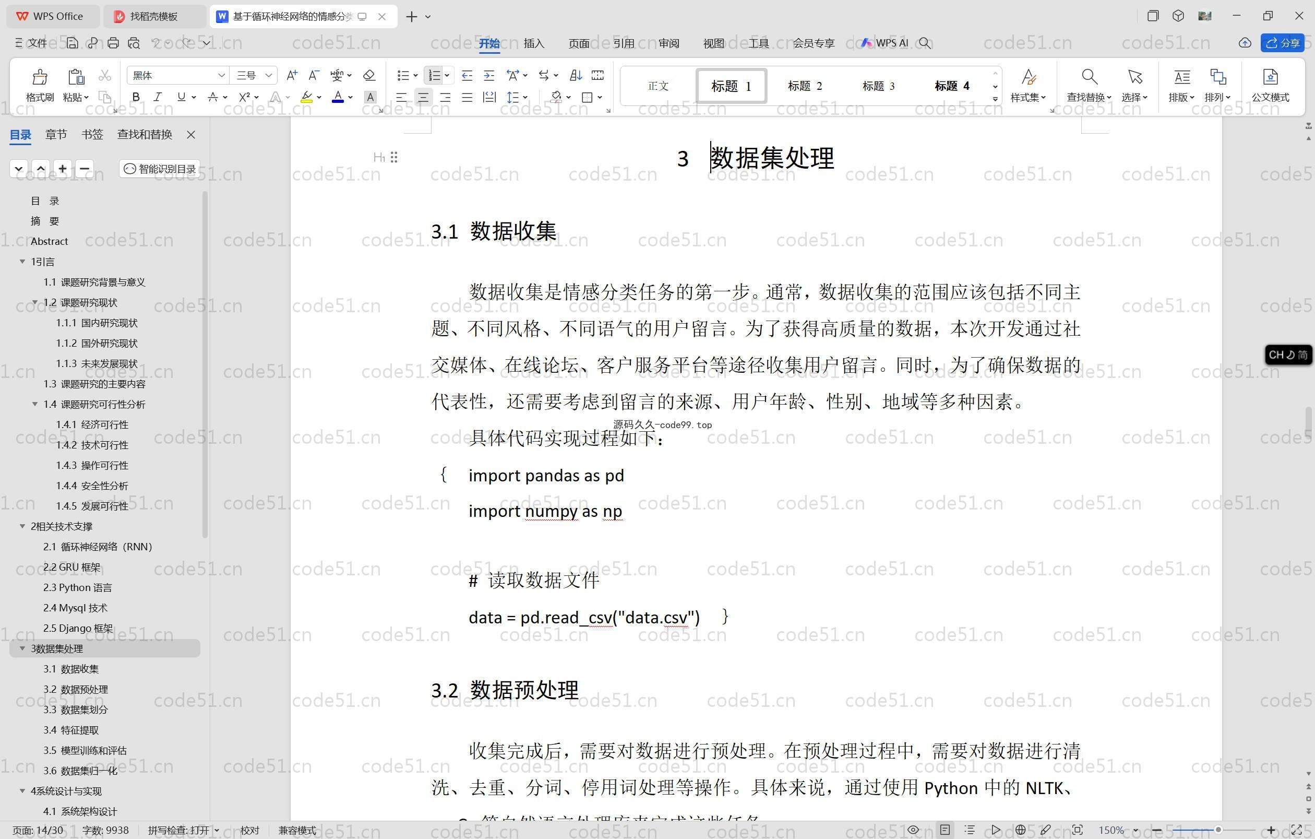Click the numbered list icon
This screenshot has width=1315, height=839.
point(435,75)
